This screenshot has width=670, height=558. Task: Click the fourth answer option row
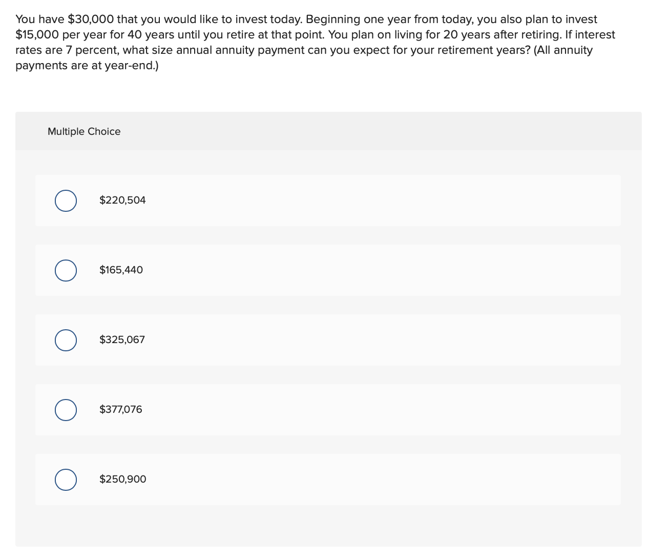point(328,410)
